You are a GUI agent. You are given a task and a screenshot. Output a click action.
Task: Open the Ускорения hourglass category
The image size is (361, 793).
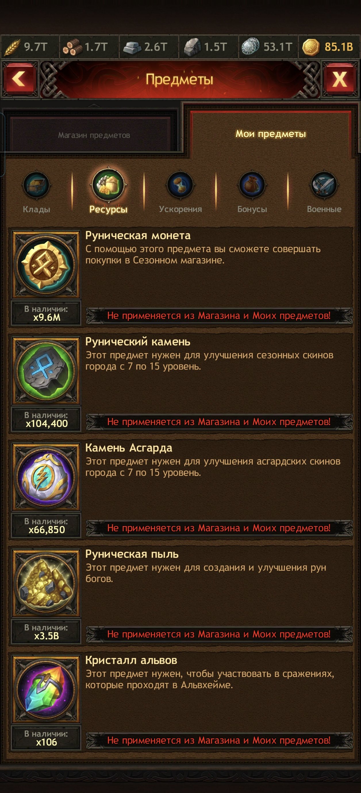pyautogui.click(x=180, y=185)
